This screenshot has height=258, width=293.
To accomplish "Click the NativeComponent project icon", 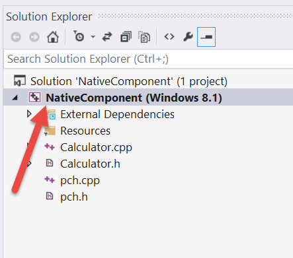I will pyautogui.click(x=34, y=98).
